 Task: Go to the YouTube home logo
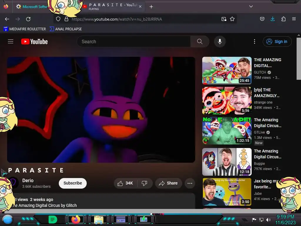34,41
